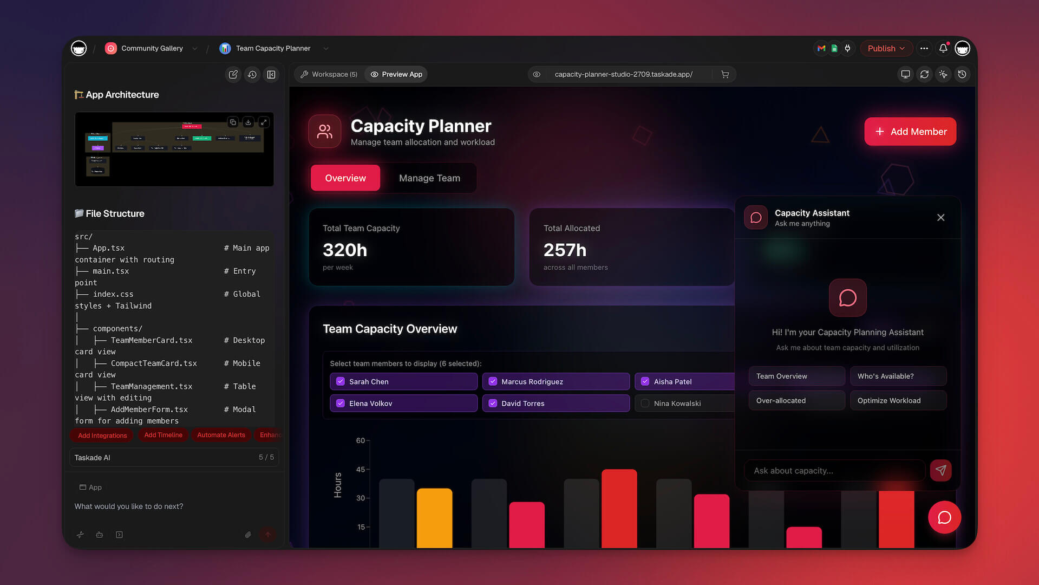1039x585 pixels.
Task: Expand the Community Gallery dropdown
Action: click(195, 48)
